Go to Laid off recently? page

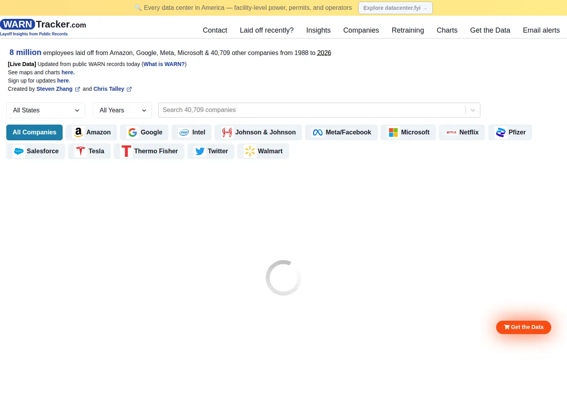[x=267, y=30]
